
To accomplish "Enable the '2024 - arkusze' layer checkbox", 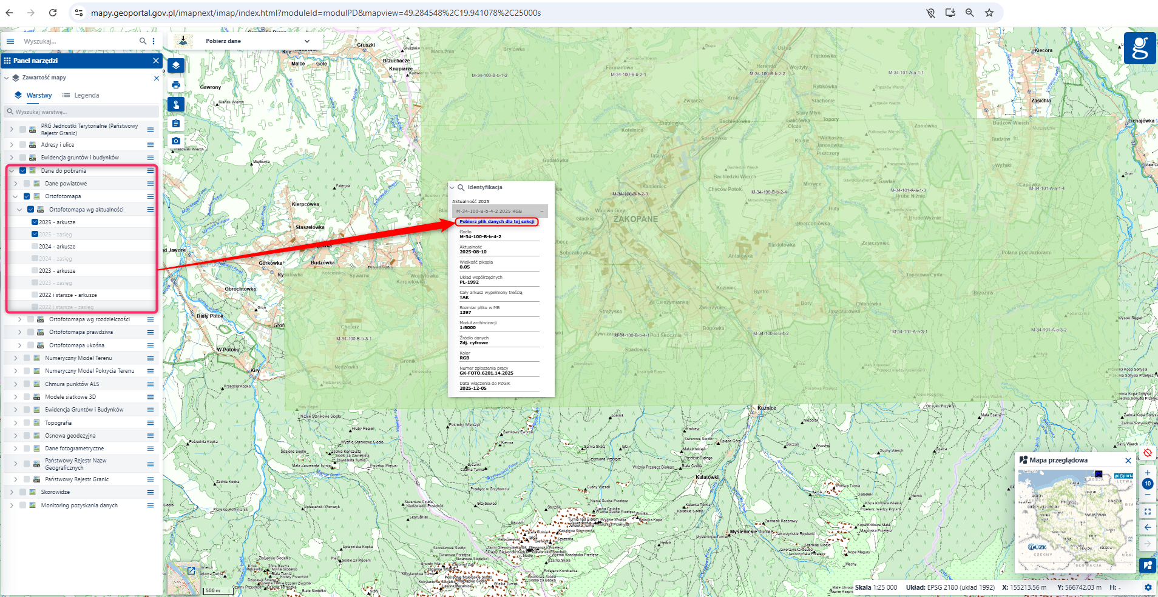I will 35,247.
